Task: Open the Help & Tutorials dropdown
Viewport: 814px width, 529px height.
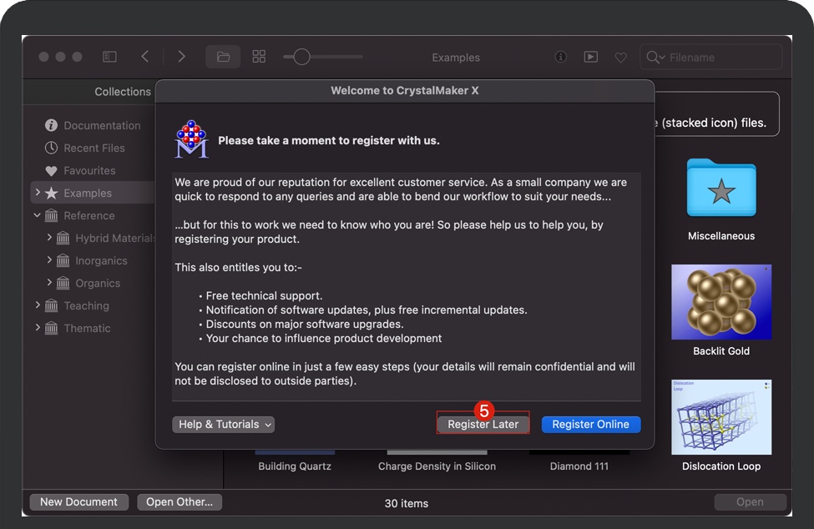Action: pyautogui.click(x=223, y=424)
